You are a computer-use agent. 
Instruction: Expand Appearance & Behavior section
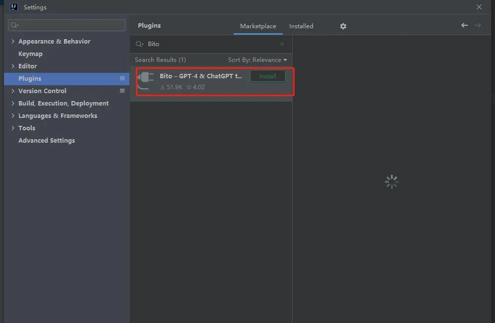coord(13,41)
